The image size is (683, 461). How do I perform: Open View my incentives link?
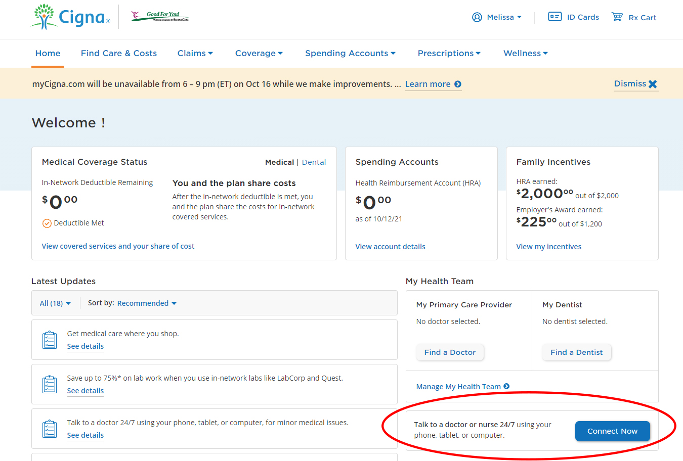click(548, 247)
